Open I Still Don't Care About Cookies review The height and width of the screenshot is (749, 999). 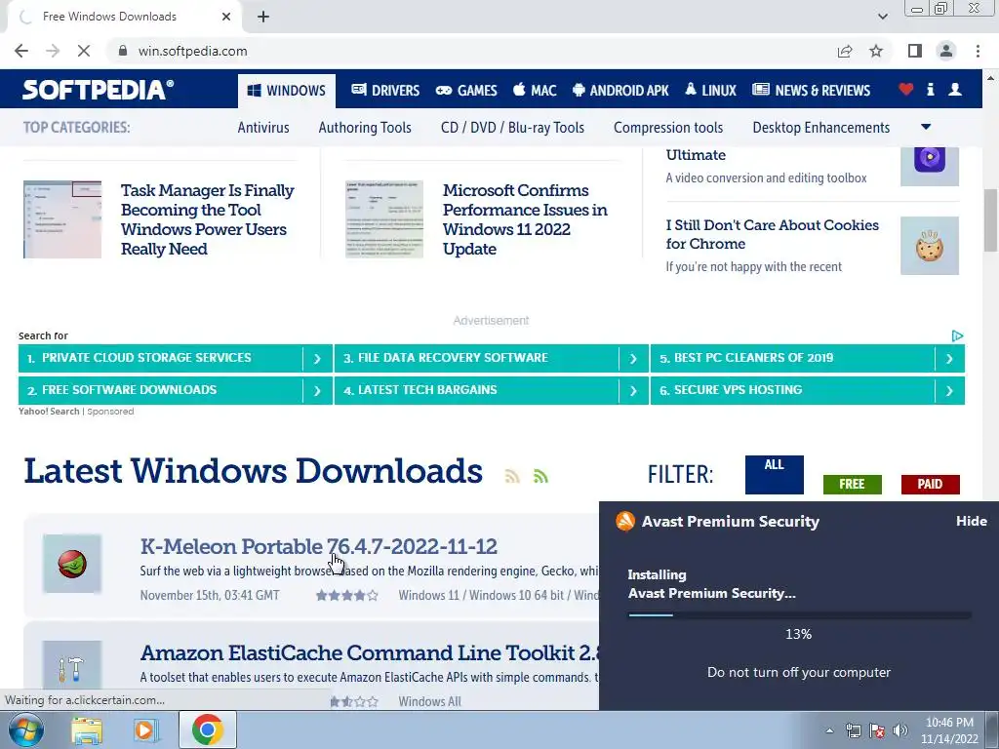point(773,234)
